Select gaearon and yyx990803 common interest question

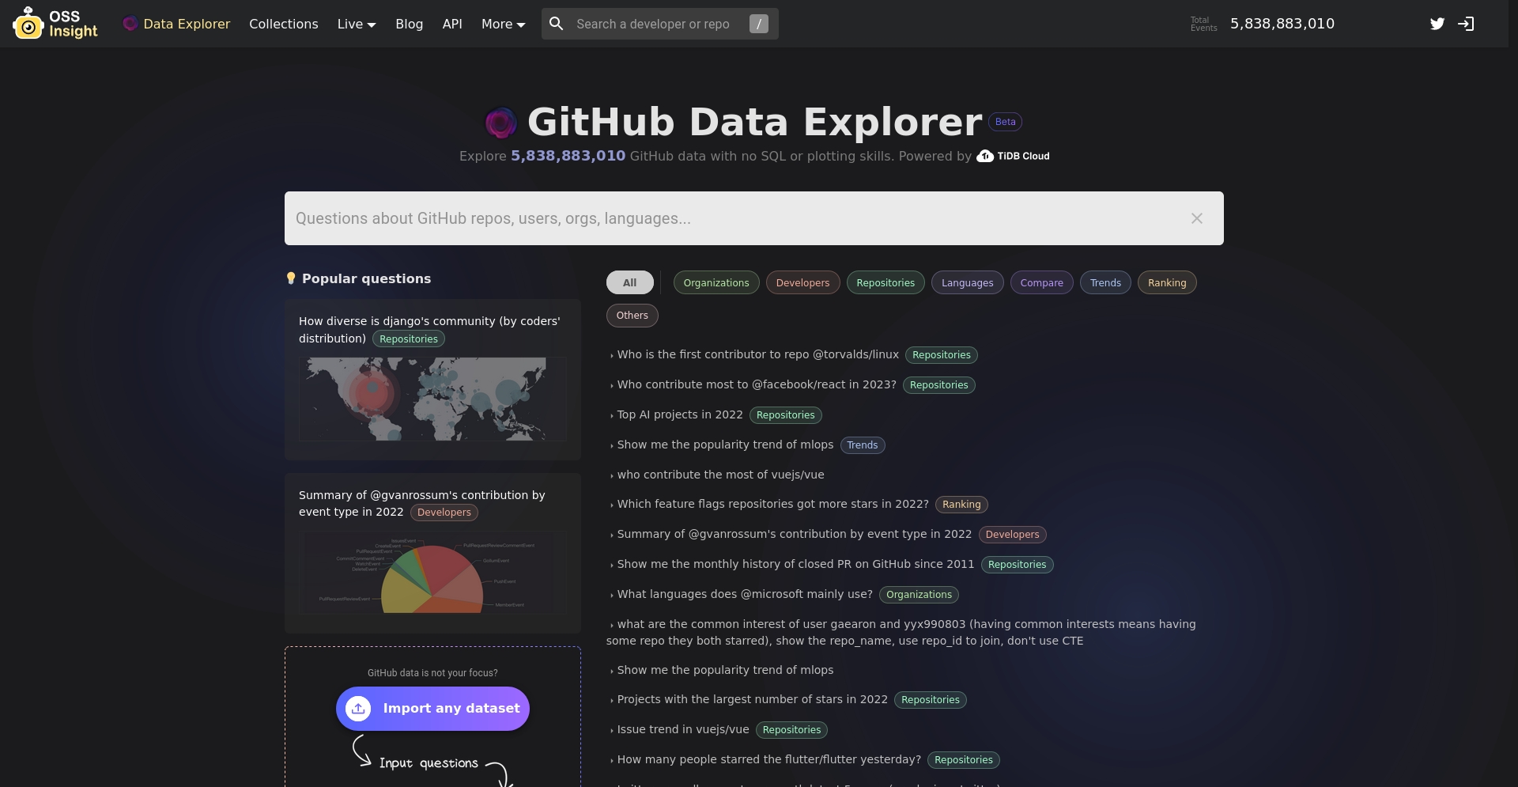(901, 632)
